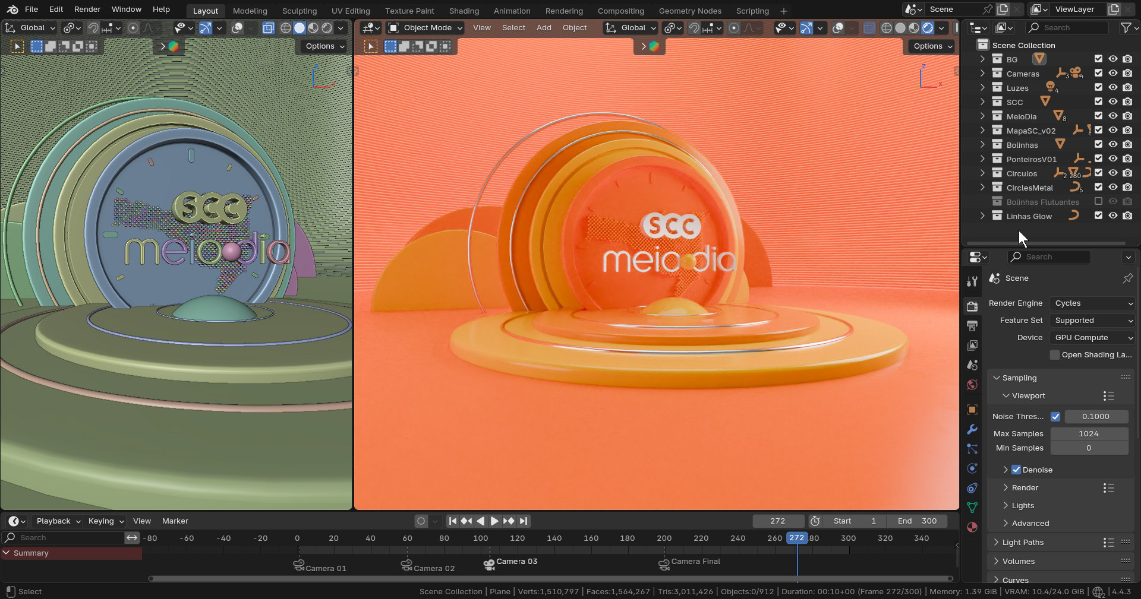Switch right viewport to rendered shading
This screenshot has height=599, width=1141.
click(x=928, y=28)
